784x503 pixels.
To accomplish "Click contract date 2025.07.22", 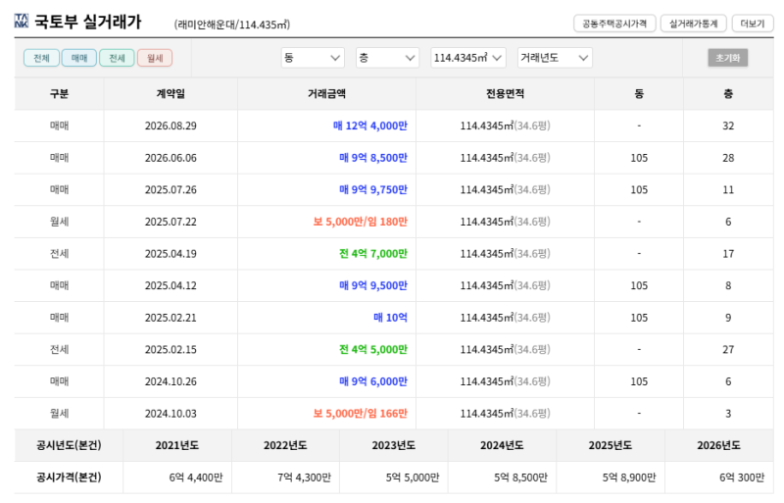I will click(x=171, y=222).
